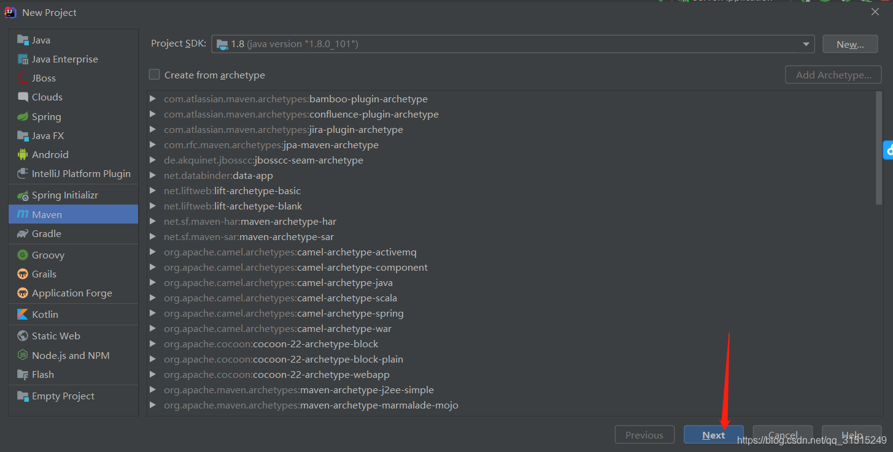Image resolution: width=893 pixels, height=452 pixels.
Task: Expand the maven-archetype-har entry
Action: point(153,221)
